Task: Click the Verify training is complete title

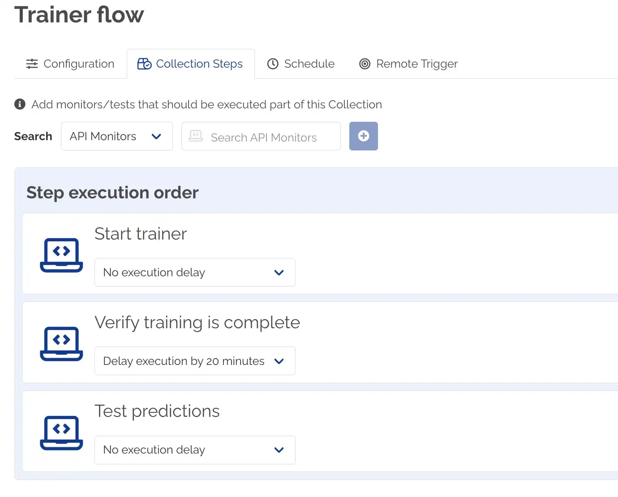Action: point(197,322)
